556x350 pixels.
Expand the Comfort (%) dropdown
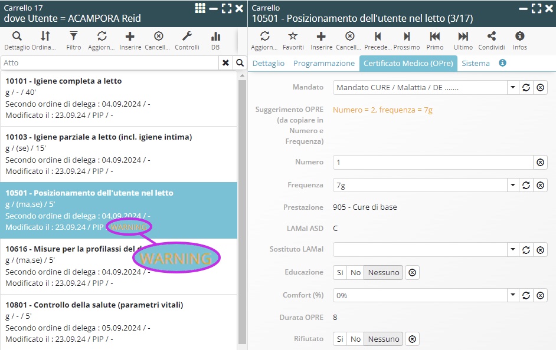(512, 295)
